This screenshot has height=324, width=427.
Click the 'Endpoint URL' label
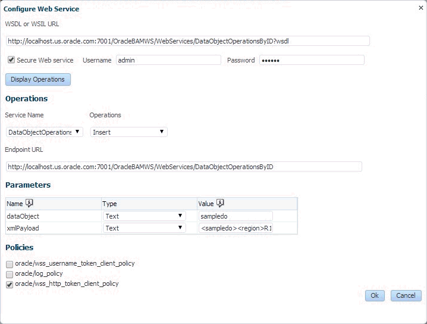pyautogui.click(x=24, y=149)
